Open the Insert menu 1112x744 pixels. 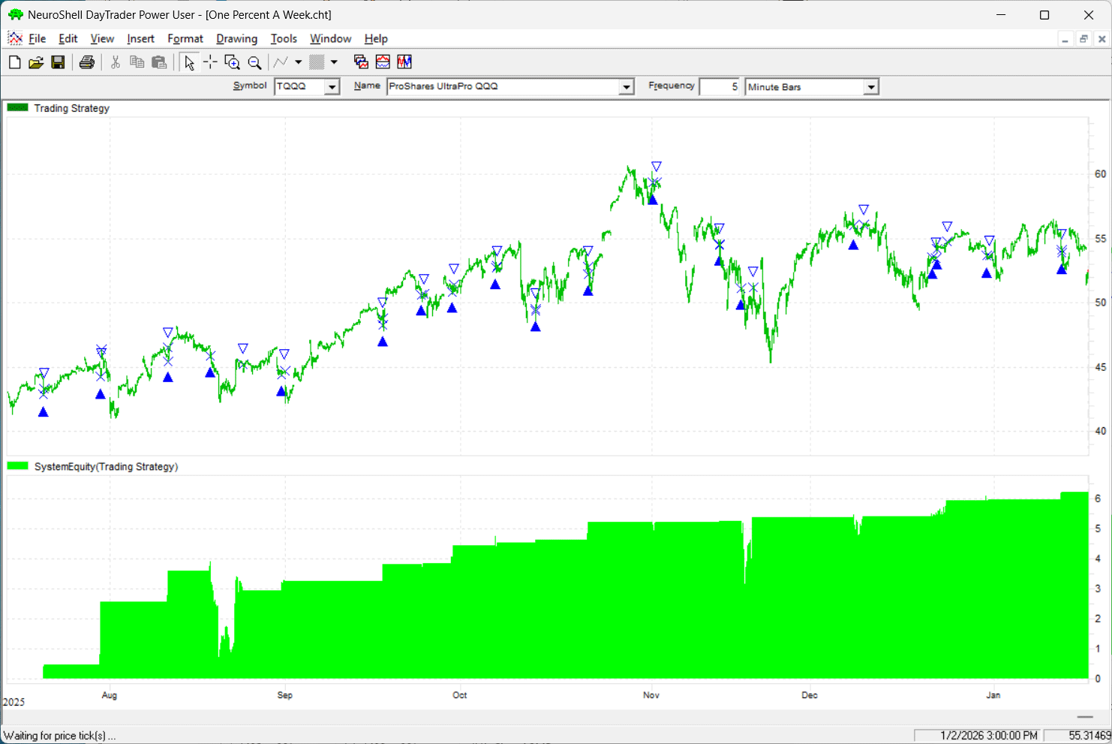click(x=140, y=39)
